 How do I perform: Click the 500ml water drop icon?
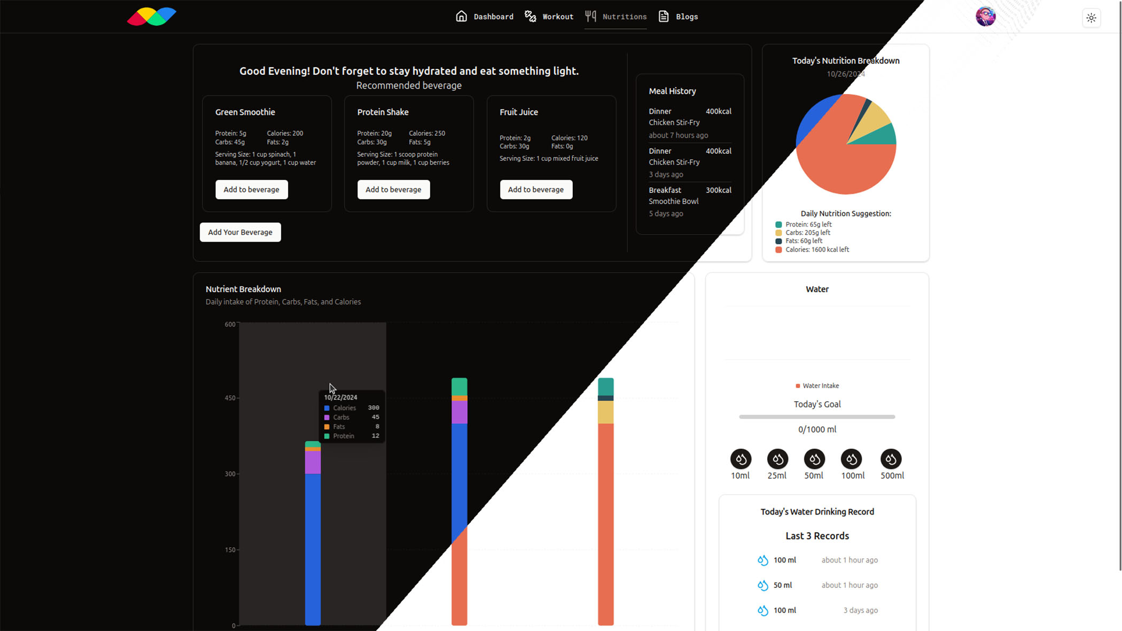pos(891,459)
